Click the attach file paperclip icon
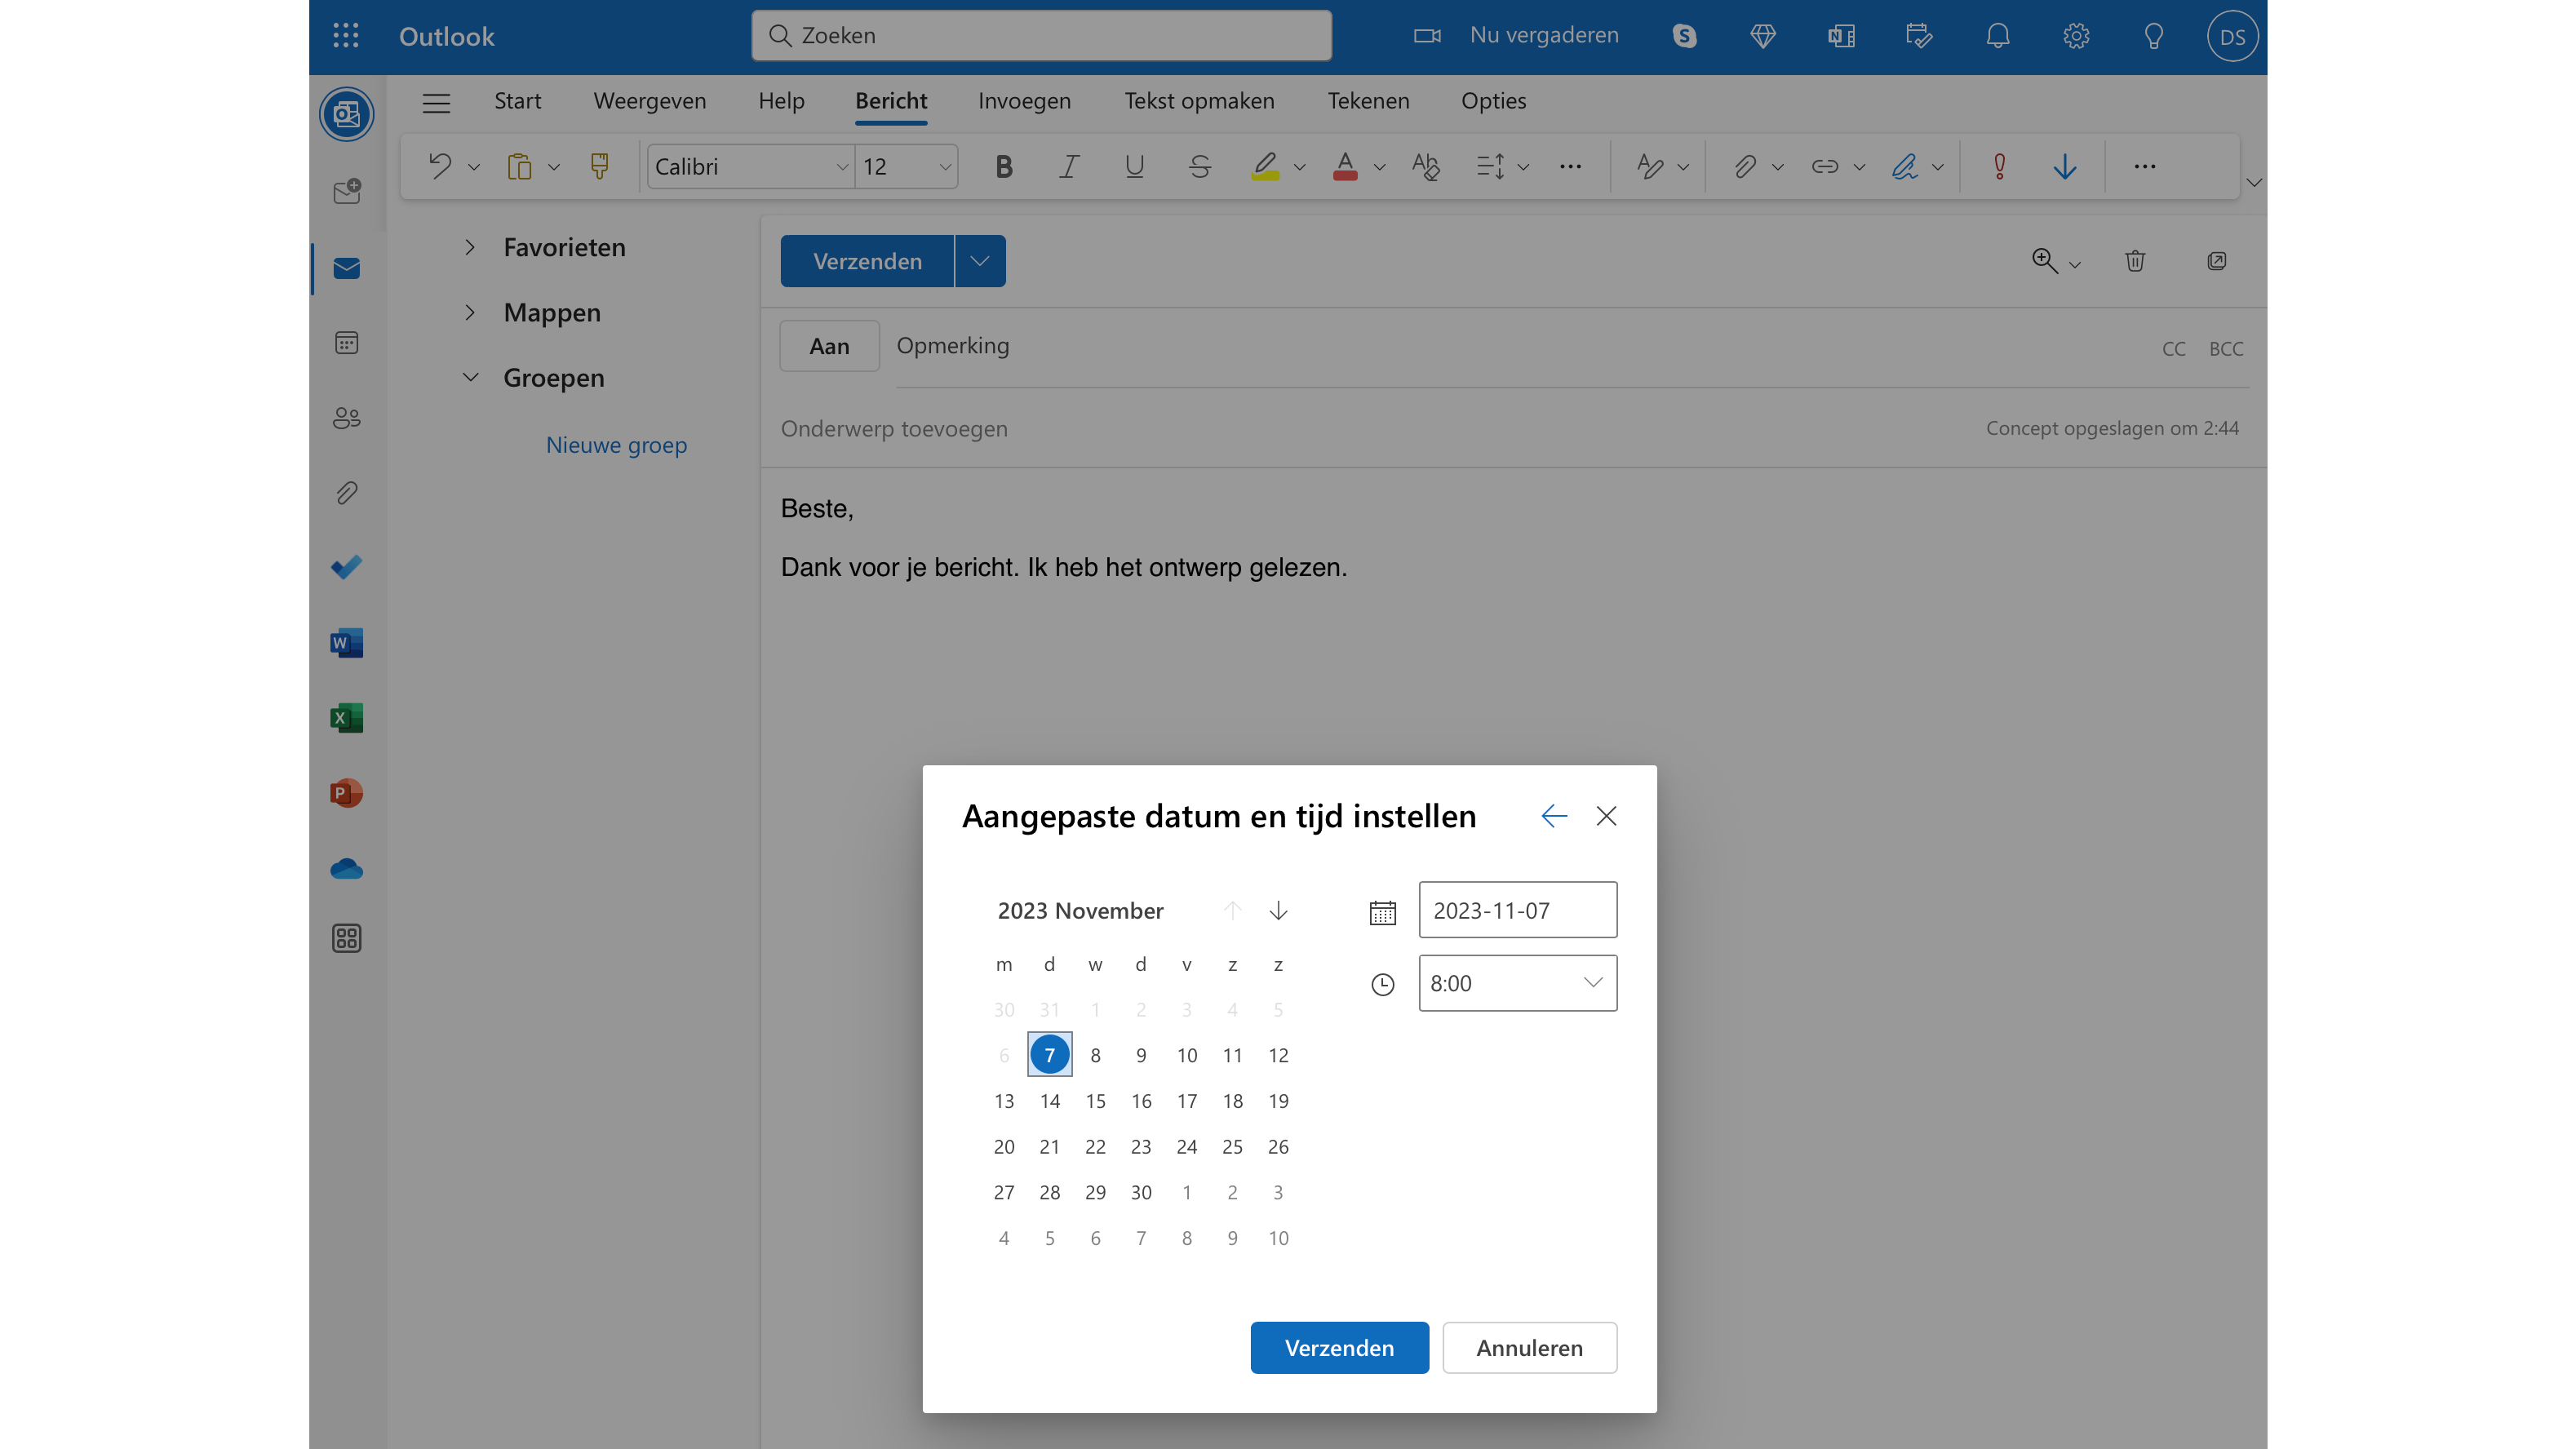The width and height of the screenshot is (2576, 1449). point(1744,167)
